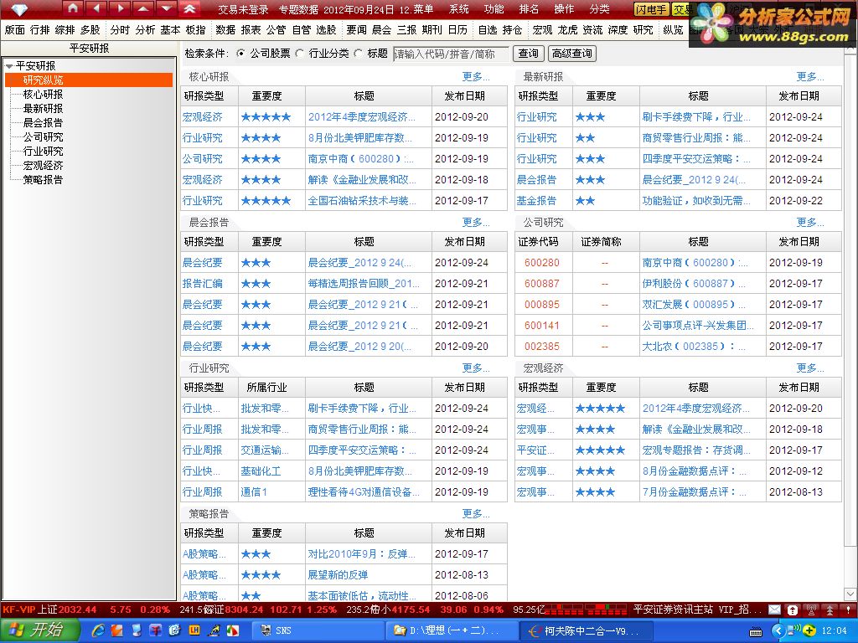Click 龙虎 toolbar item

click(x=567, y=29)
